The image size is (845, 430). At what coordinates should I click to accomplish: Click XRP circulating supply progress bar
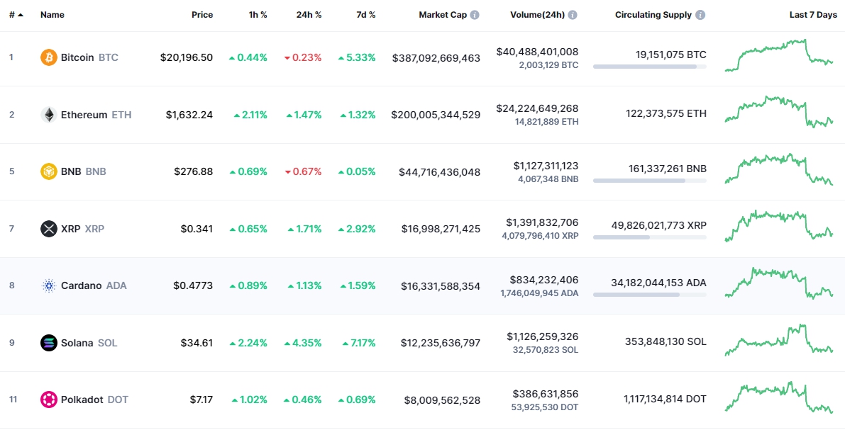coord(649,237)
